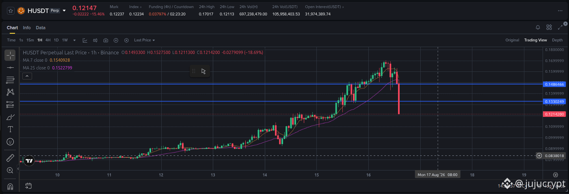This screenshot has height=194, width=569.
Task: Expand more time intervals dropdown
Action: [x=74, y=40]
